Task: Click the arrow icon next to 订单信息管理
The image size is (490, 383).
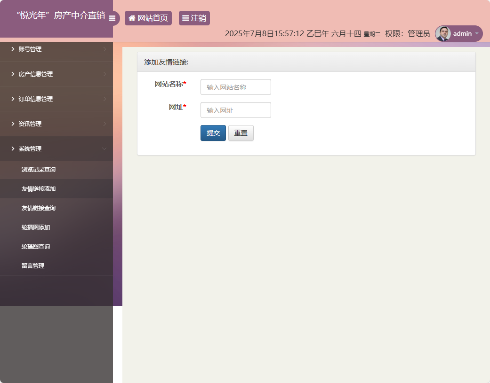Action: pos(105,99)
